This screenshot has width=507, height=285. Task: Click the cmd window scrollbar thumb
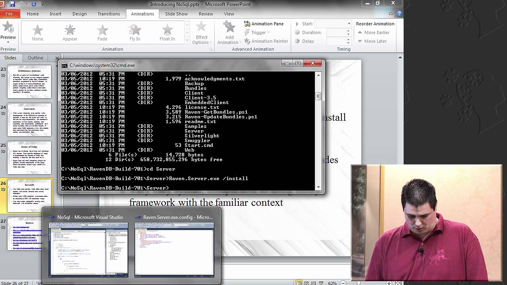coord(318,96)
